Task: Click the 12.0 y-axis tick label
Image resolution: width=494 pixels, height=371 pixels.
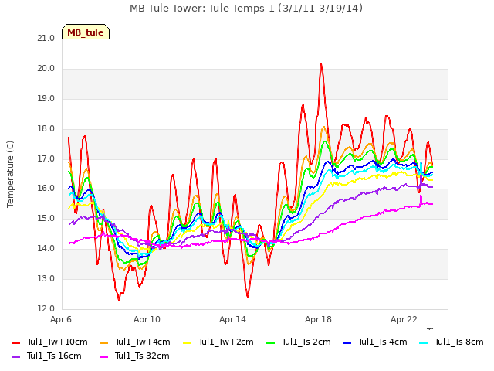Action: tap(46, 308)
